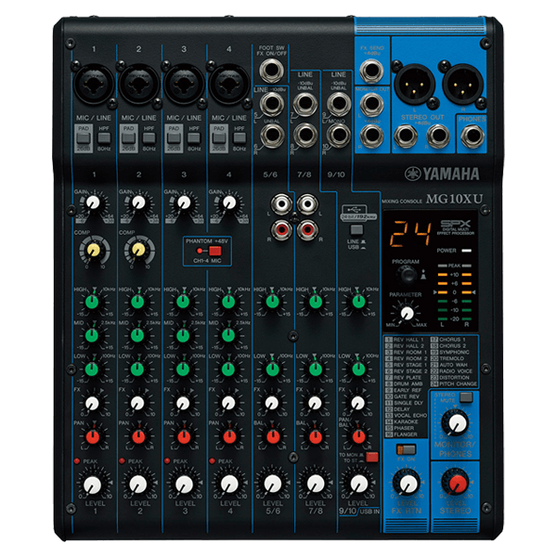Toggle the channel 1 PAD switch
The width and height of the screenshot is (557, 557).
pyautogui.click(x=82, y=136)
